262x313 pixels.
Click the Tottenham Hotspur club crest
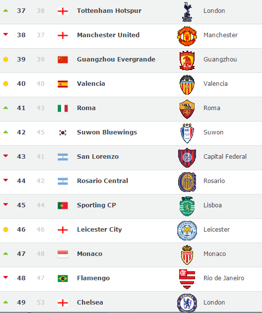187,12
